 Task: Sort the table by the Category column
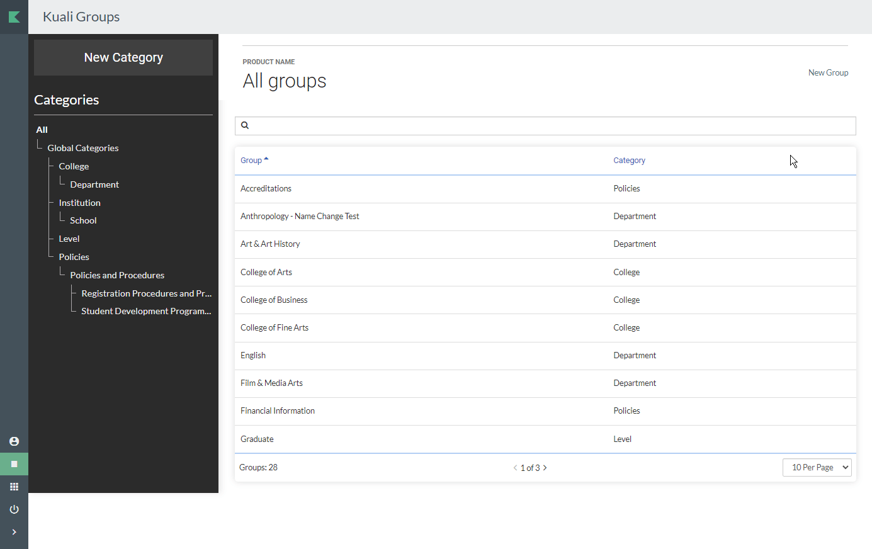tap(629, 160)
